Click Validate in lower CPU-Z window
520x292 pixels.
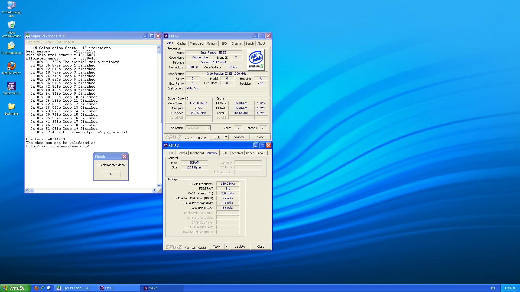pos(240,247)
